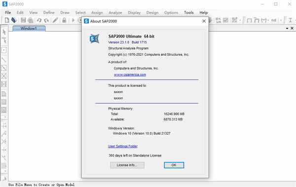Screen dimensions: 296x187
Task: Close the Window1 view with X
Action: [292, 28]
